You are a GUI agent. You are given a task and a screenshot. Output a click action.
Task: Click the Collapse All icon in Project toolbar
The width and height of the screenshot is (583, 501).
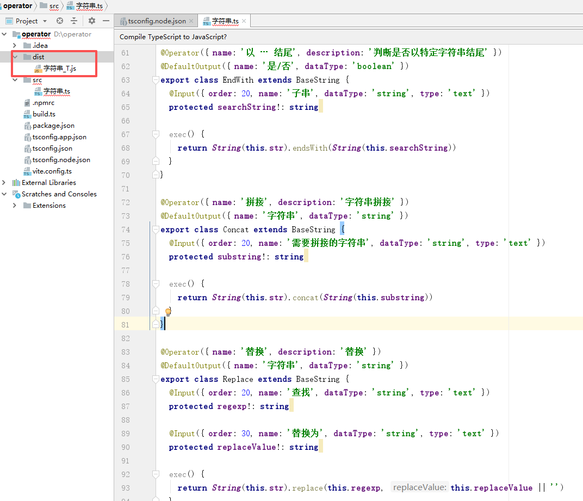click(x=74, y=21)
